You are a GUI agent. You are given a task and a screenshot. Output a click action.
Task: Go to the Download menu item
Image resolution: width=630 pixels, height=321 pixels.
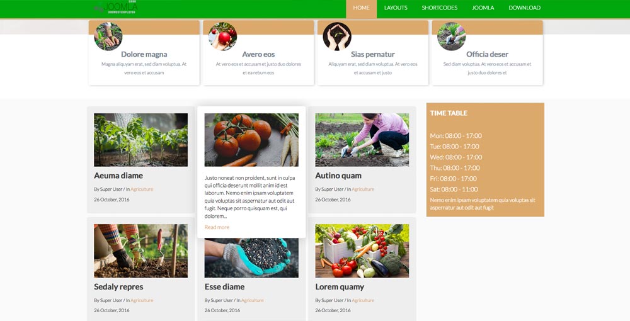(524, 8)
